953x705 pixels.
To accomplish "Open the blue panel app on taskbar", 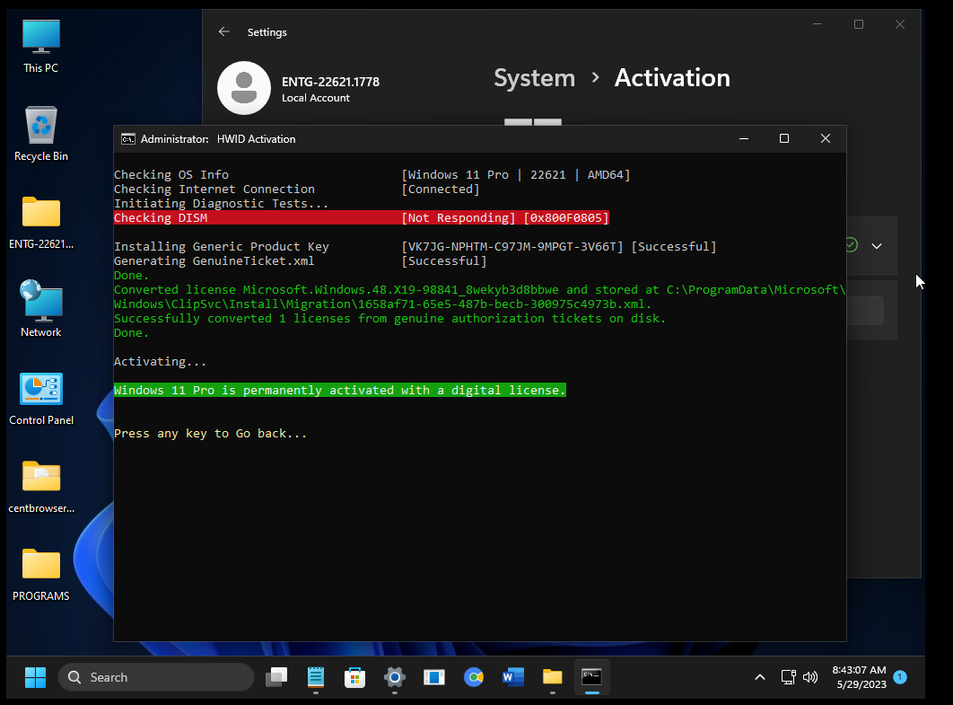I will [x=434, y=677].
